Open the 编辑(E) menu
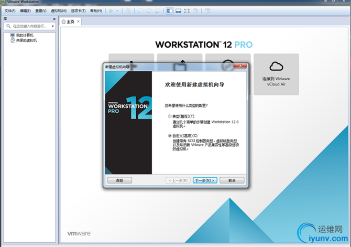Viewport: 351px width, 247px height. [x=25, y=11]
